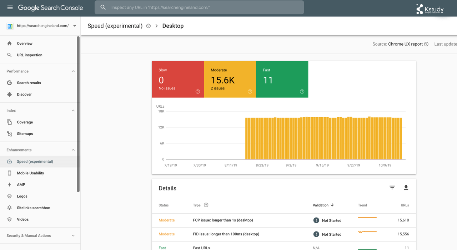Collapse the Enhancements section
The image size is (457, 250).
(73, 150)
